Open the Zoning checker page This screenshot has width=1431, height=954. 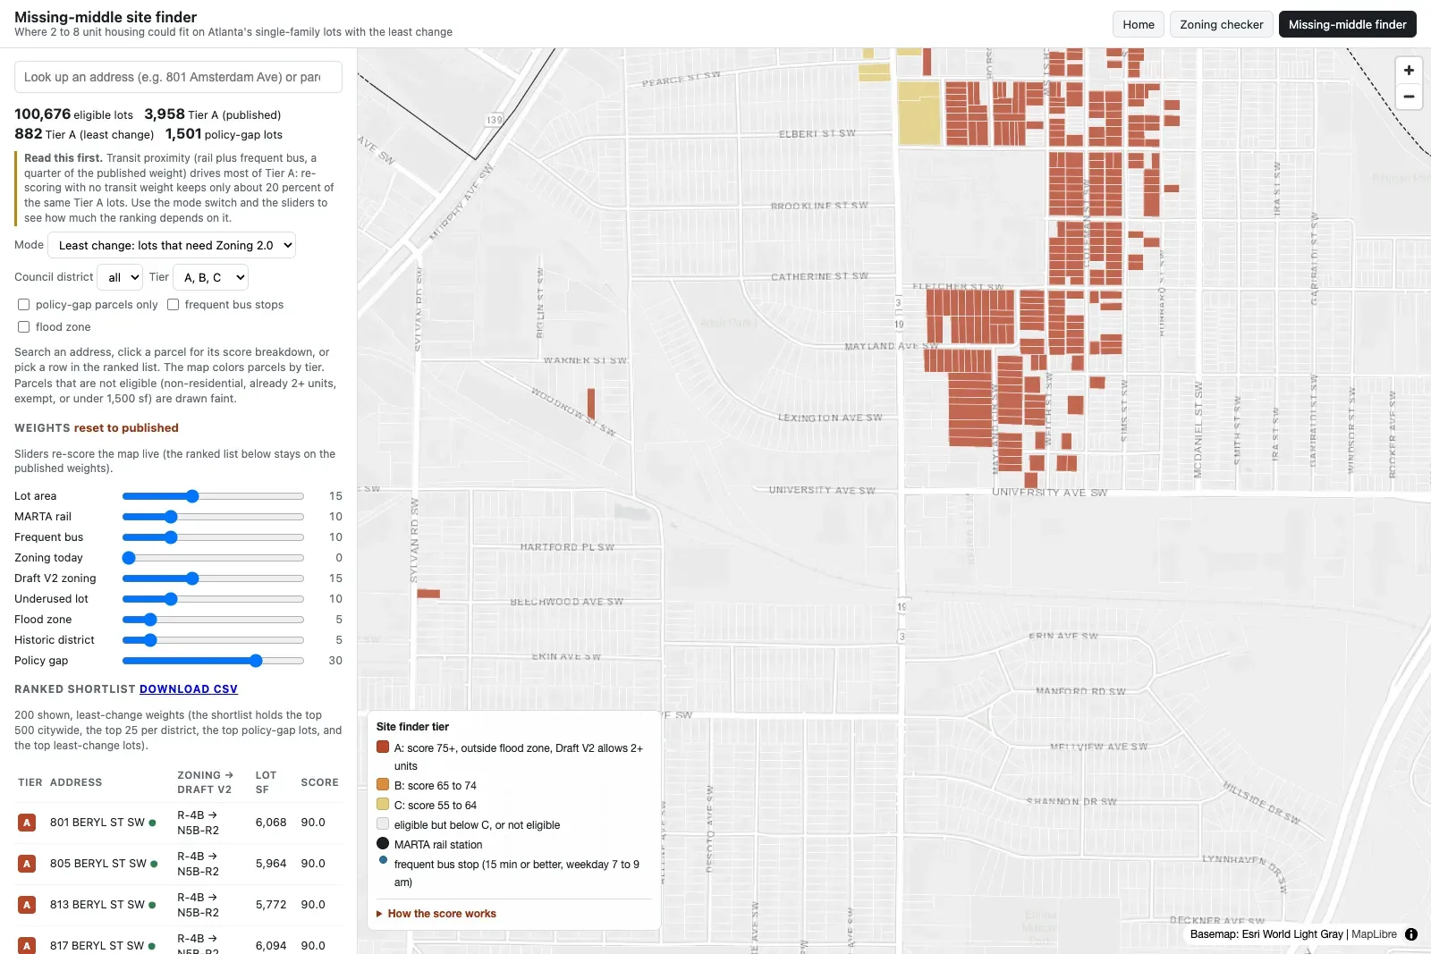[x=1221, y=24]
